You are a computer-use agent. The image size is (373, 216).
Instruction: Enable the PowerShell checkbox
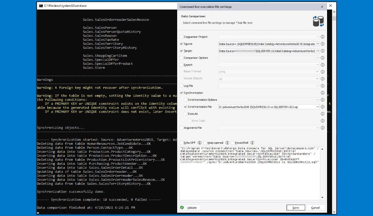coord(232,143)
